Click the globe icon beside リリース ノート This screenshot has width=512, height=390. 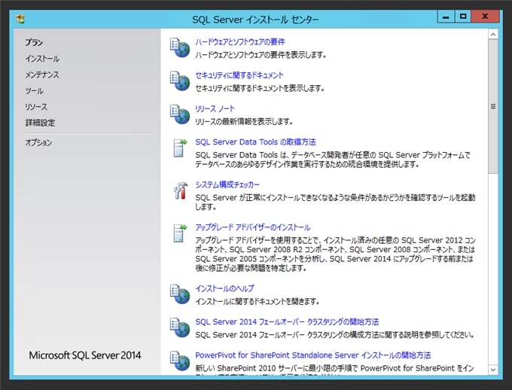point(180,114)
